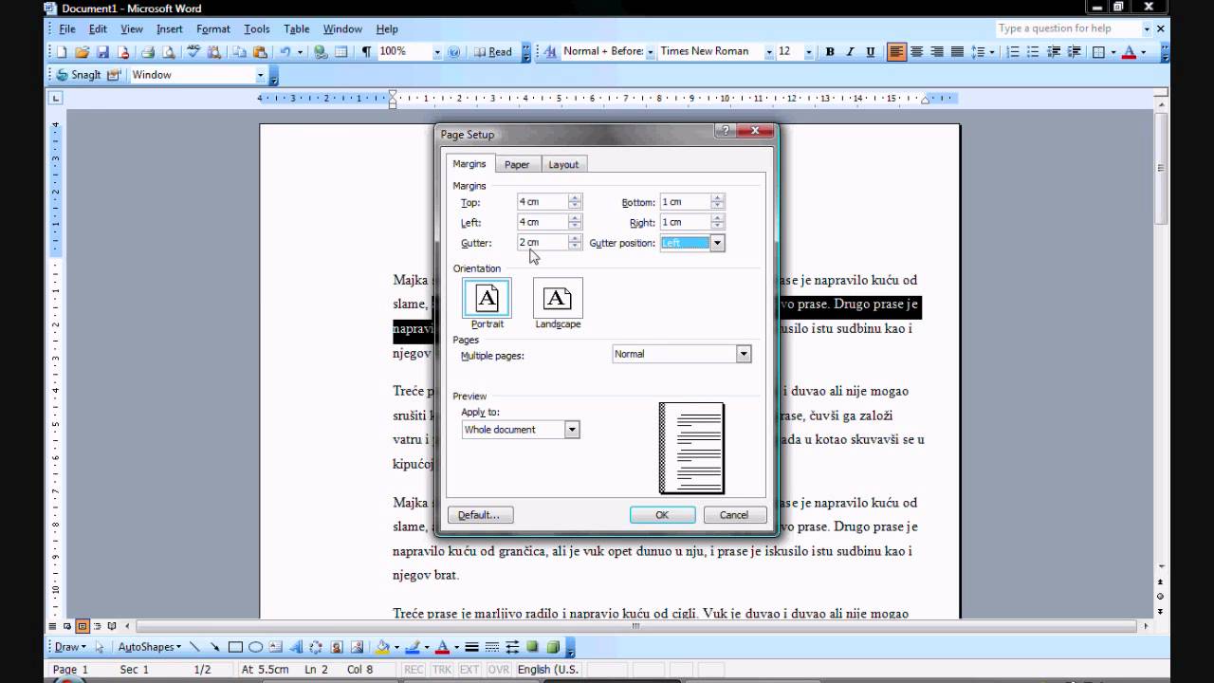This screenshot has height=683, width=1214.
Task: Start a bulleted list
Action: tap(1033, 52)
